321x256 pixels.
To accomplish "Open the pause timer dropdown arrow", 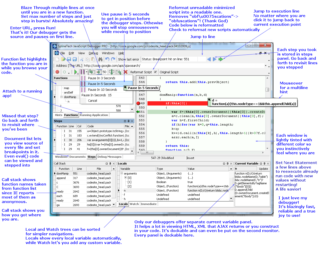I will click(x=87, y=72).
